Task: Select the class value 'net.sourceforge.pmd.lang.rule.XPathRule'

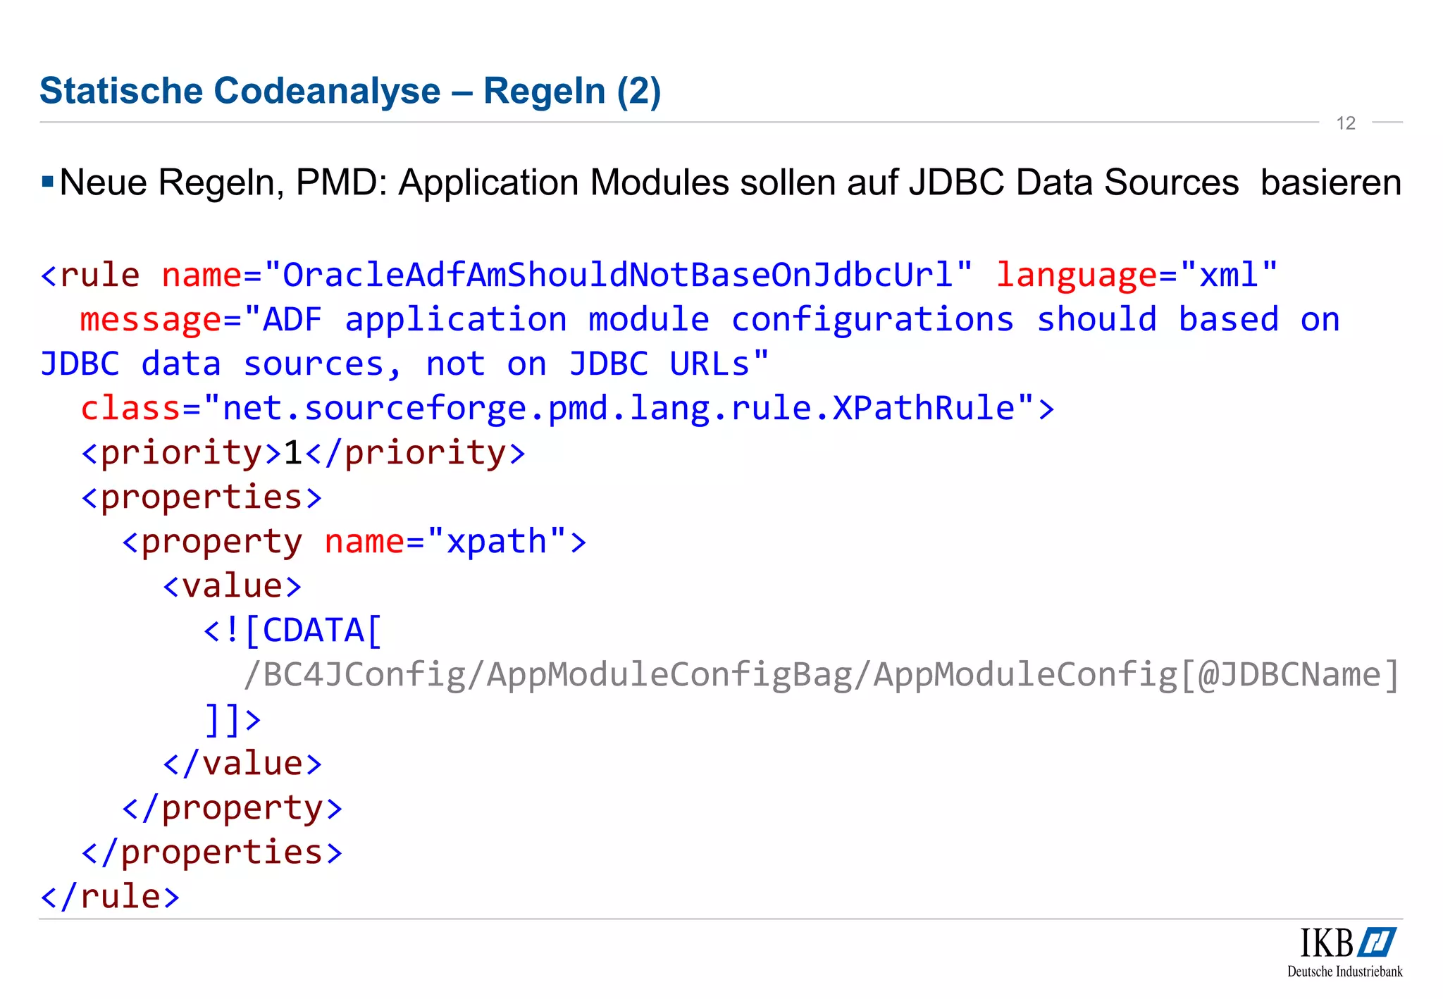Action: [619, 409]
